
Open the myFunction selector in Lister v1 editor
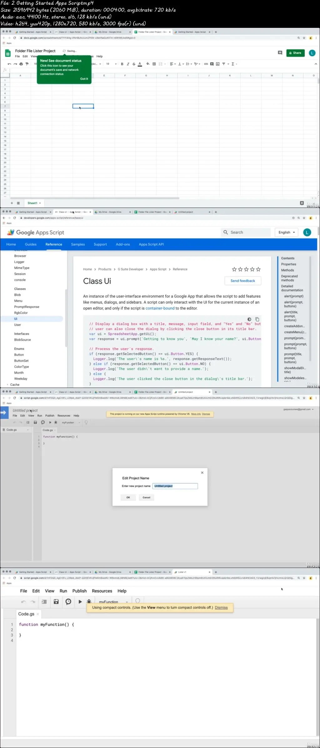(x=113, y=602)
